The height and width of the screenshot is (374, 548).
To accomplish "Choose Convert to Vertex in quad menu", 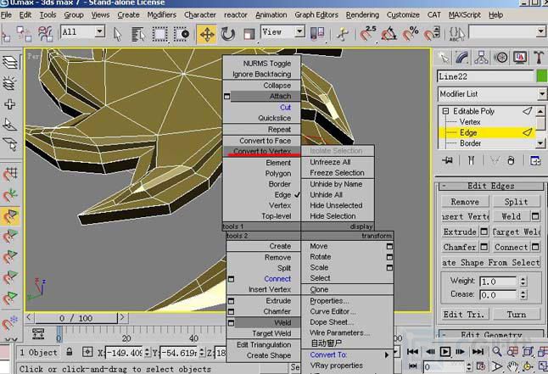I will pos(262,151).
